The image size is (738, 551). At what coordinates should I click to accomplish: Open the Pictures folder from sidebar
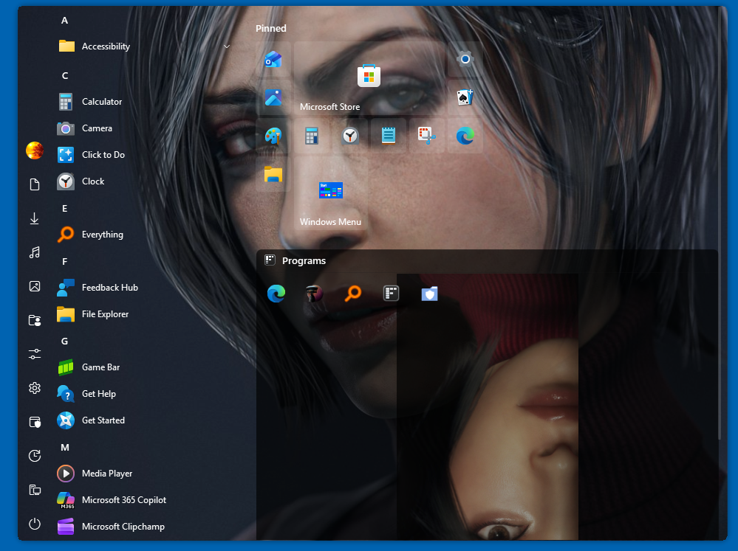point(35,286)
